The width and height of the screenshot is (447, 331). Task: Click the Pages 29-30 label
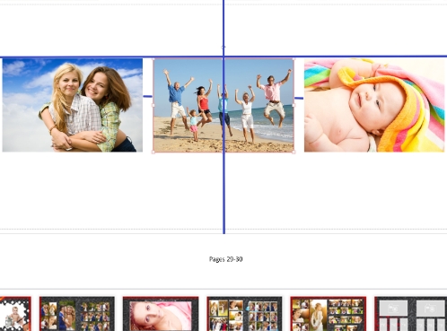pyautogui.click(x=226, y=259)
